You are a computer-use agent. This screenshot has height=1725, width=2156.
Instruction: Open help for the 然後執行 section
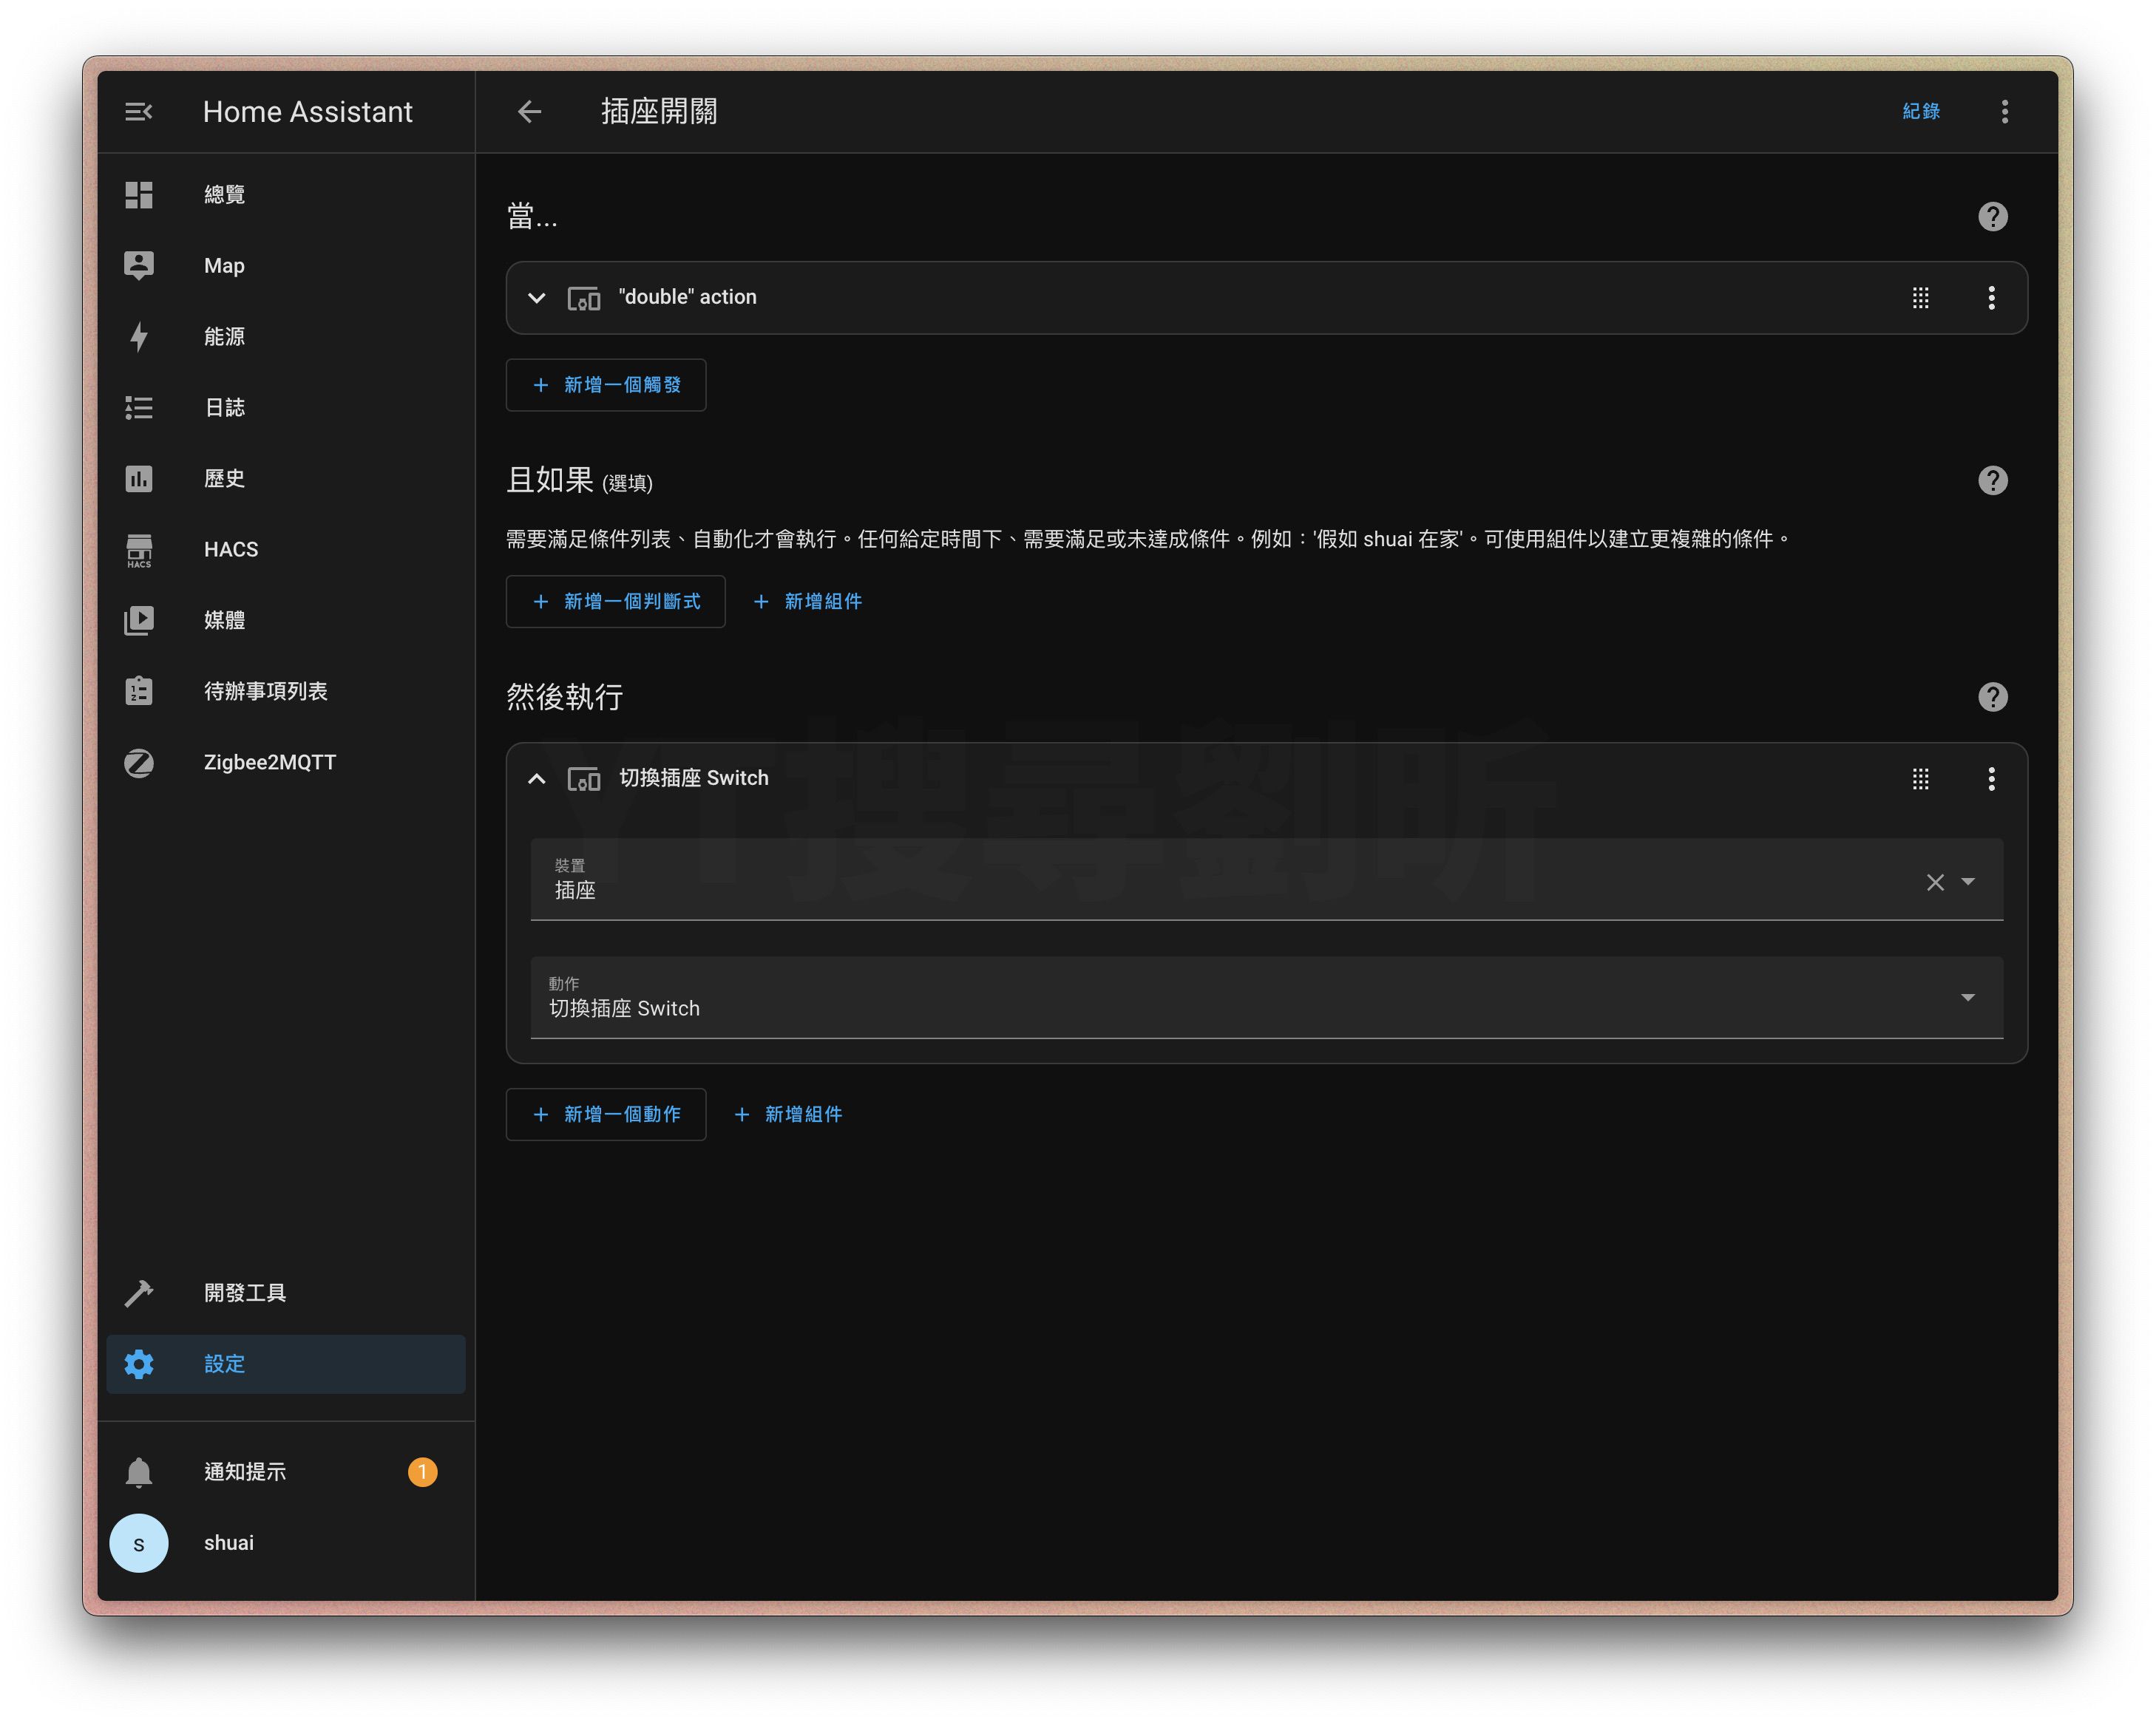1992,697
